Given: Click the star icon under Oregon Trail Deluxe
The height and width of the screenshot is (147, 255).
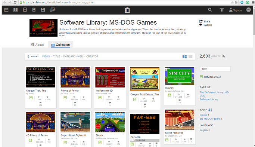Looking at the screenshot, I should coord(153,99).
